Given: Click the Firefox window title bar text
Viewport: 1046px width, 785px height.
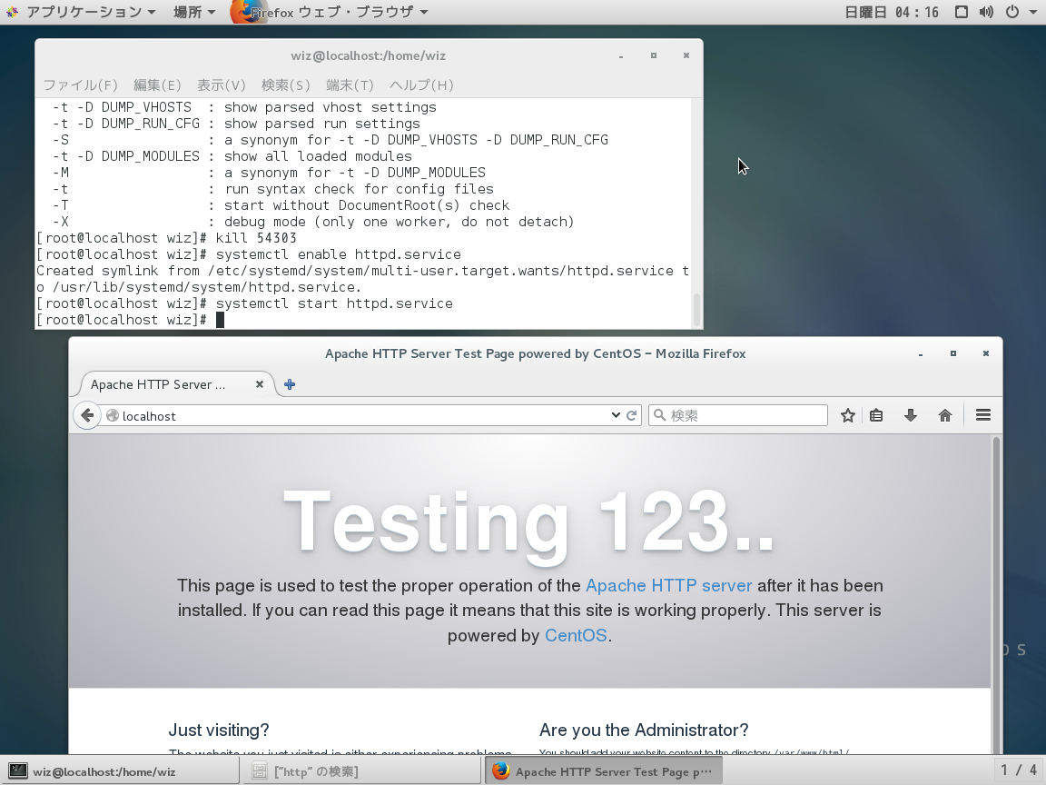Looking at the screenshot, I should click(535, 353).
